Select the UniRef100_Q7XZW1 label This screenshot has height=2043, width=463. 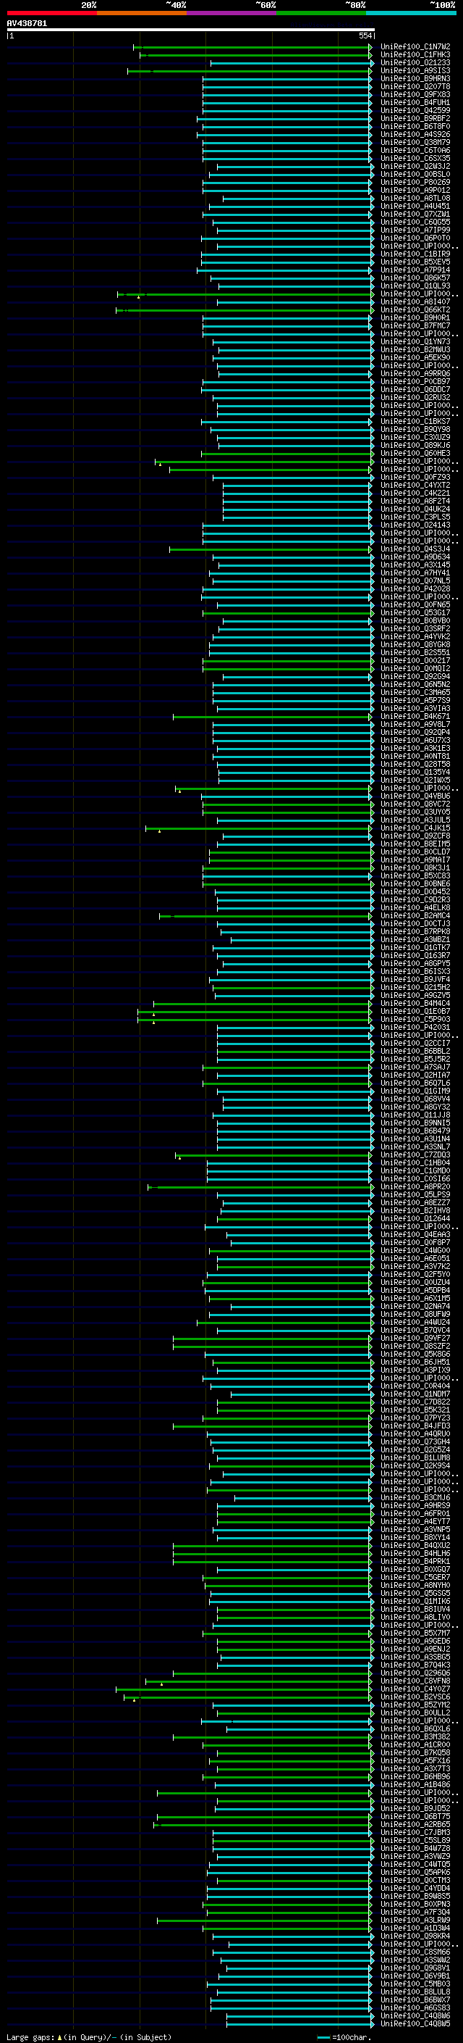(415, 214)
